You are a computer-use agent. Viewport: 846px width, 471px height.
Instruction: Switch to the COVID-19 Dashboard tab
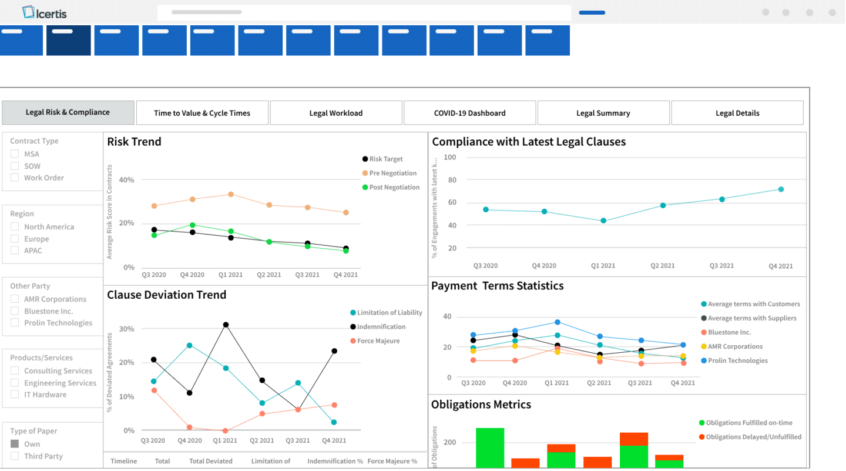[469, 112]
